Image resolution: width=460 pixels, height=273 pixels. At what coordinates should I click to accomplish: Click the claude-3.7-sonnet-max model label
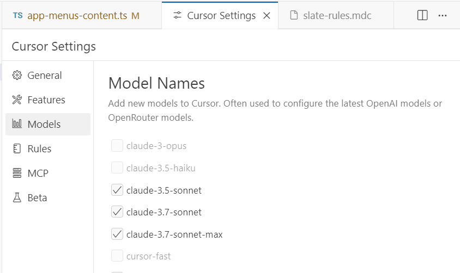coord(174,234)
